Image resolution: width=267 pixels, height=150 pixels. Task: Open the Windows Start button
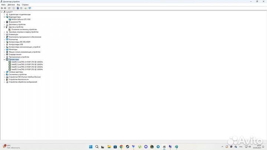click(91, 147)
